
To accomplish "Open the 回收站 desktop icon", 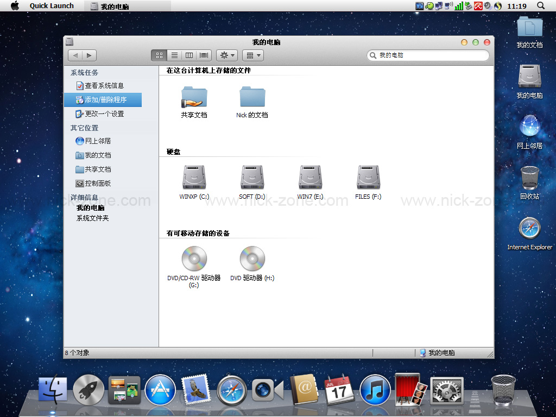I will [529, 183].
